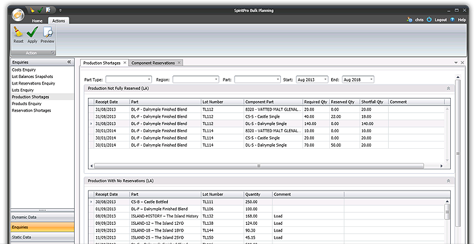Click the 22.00 Reserved Qty cell
Image resolution: width=474 pixels, height=244 pixels.
pos(344,116)
